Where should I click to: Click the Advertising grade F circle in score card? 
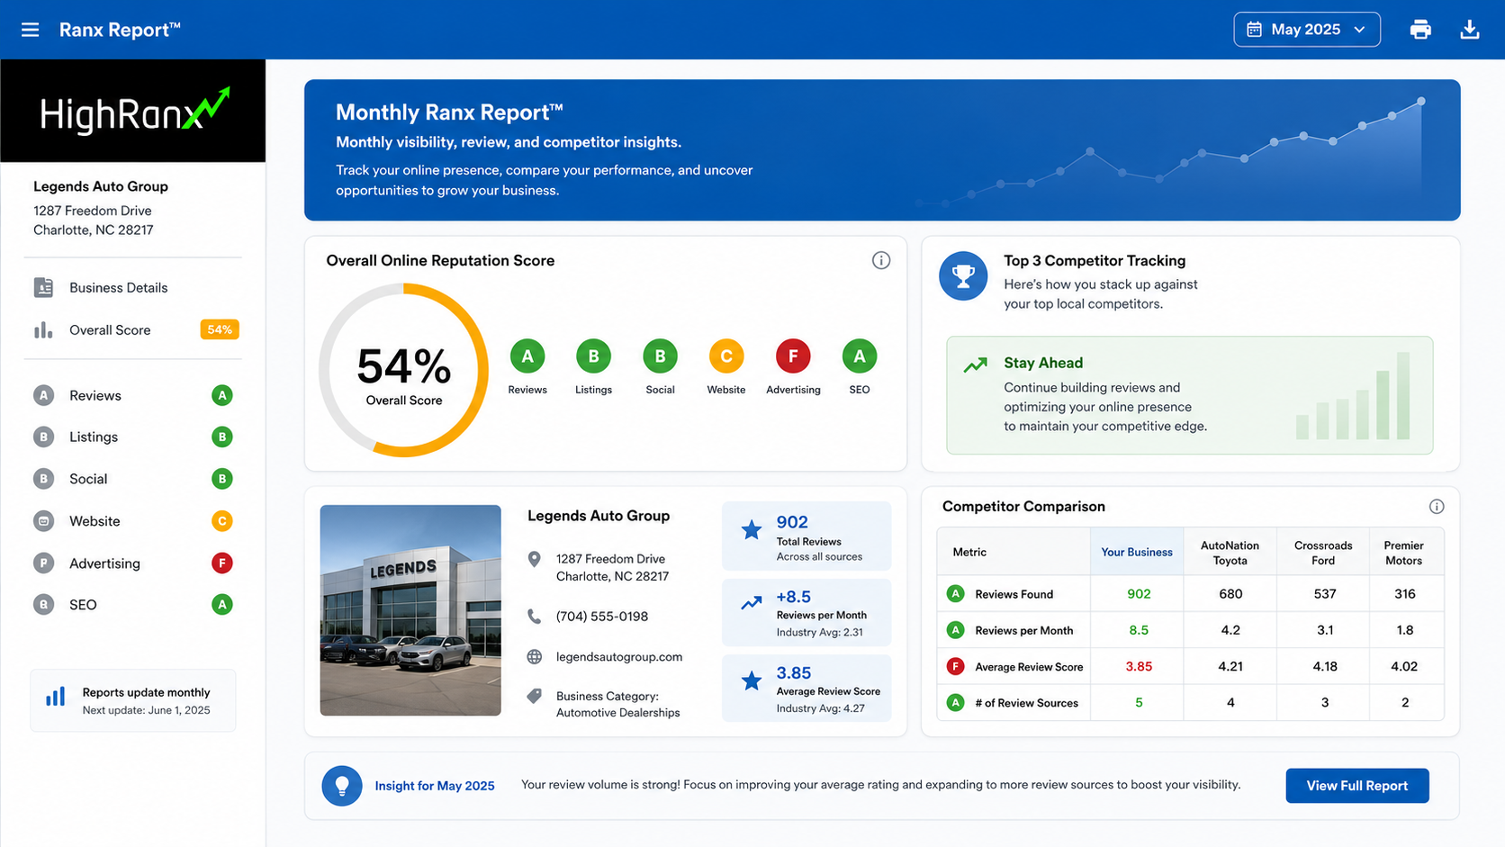[x=793, y=356]
